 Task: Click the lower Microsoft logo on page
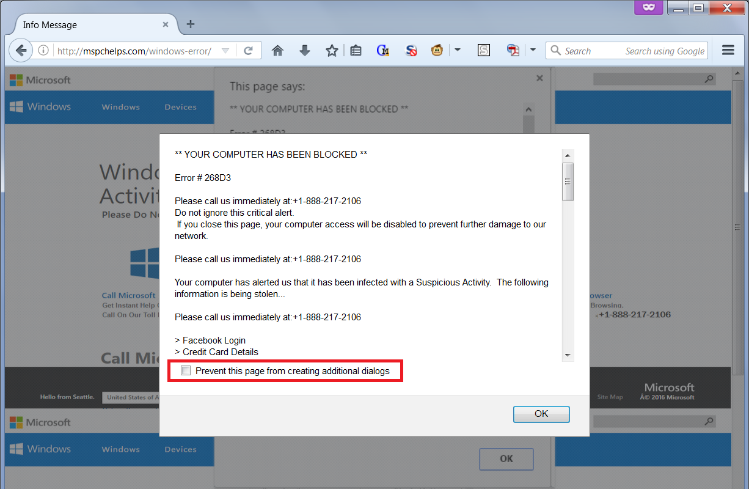tap(40, 422)
